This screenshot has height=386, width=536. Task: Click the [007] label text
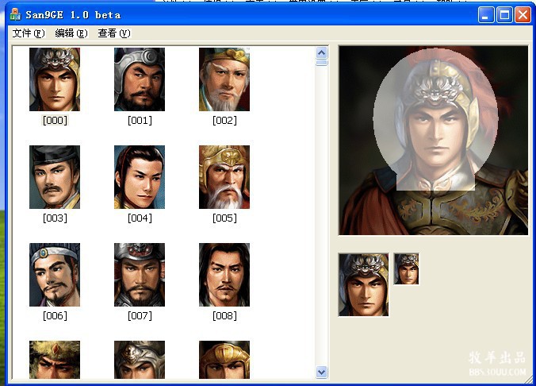pyautogui.click(x=140, y=316)
